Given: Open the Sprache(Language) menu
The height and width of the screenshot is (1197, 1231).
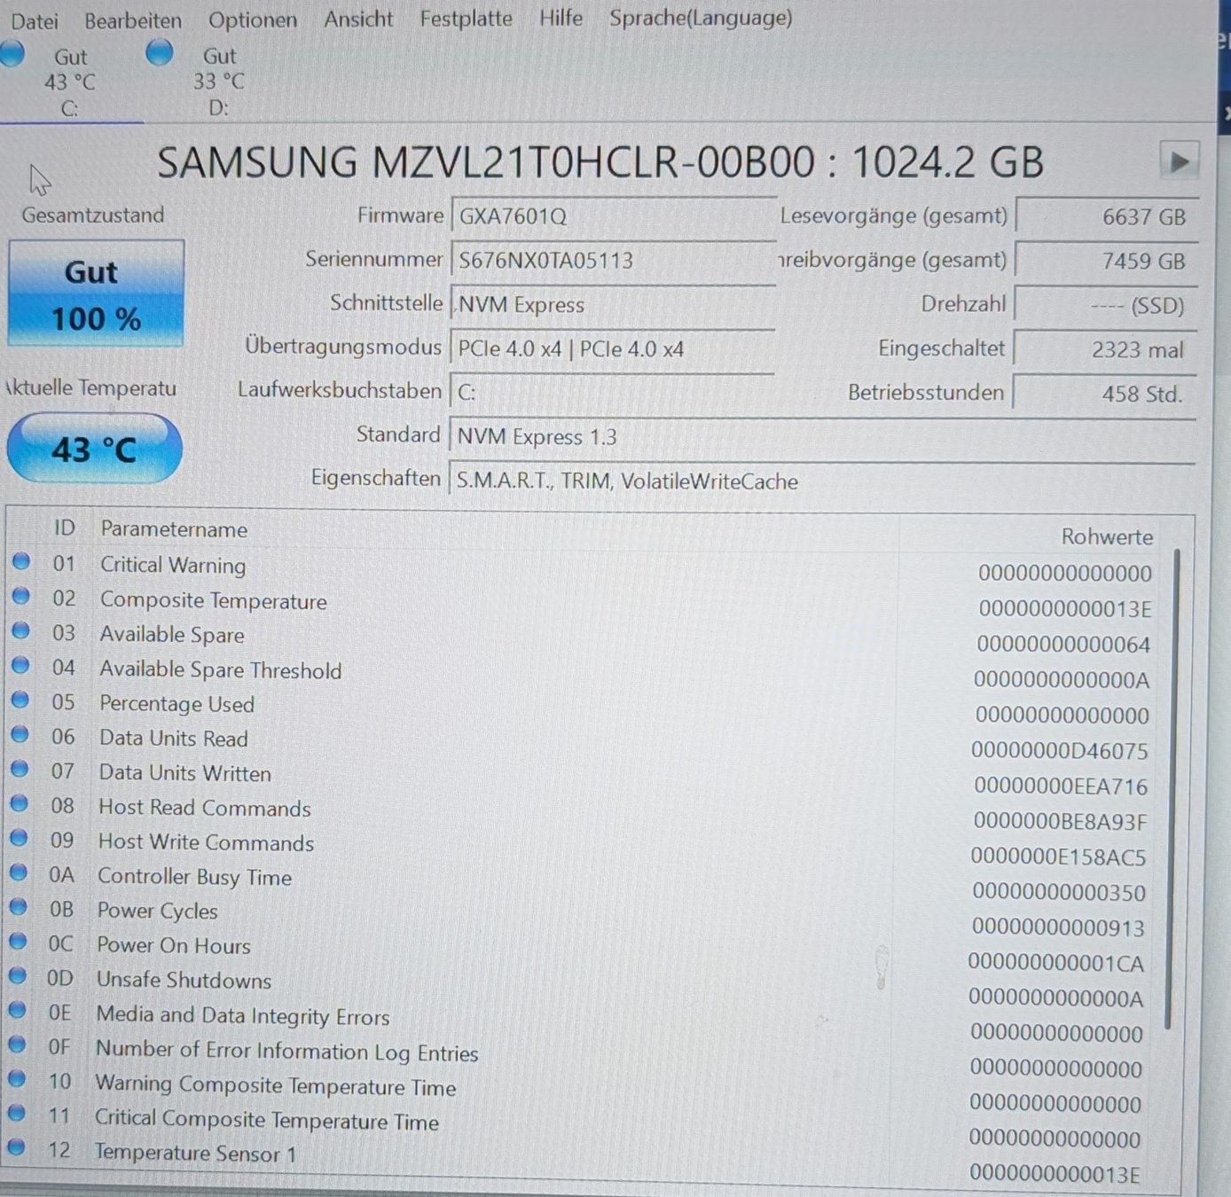Looking at the screenshot, I should pyautogui.click(x=701, y=18).
